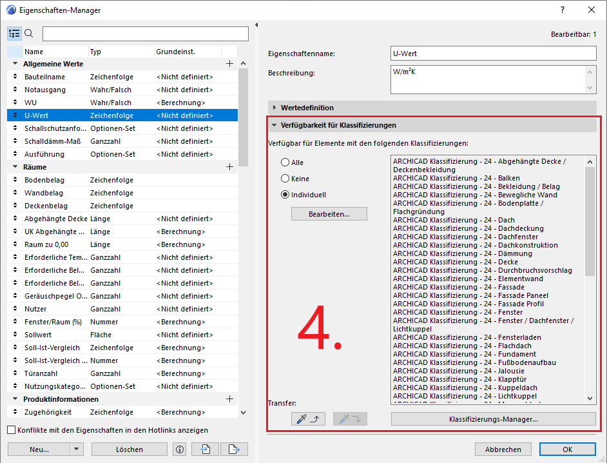607x463 pixels.
Task: Collapse the Verfügbarkeit für Klassifizierungen section
Action: click(275, 125)
